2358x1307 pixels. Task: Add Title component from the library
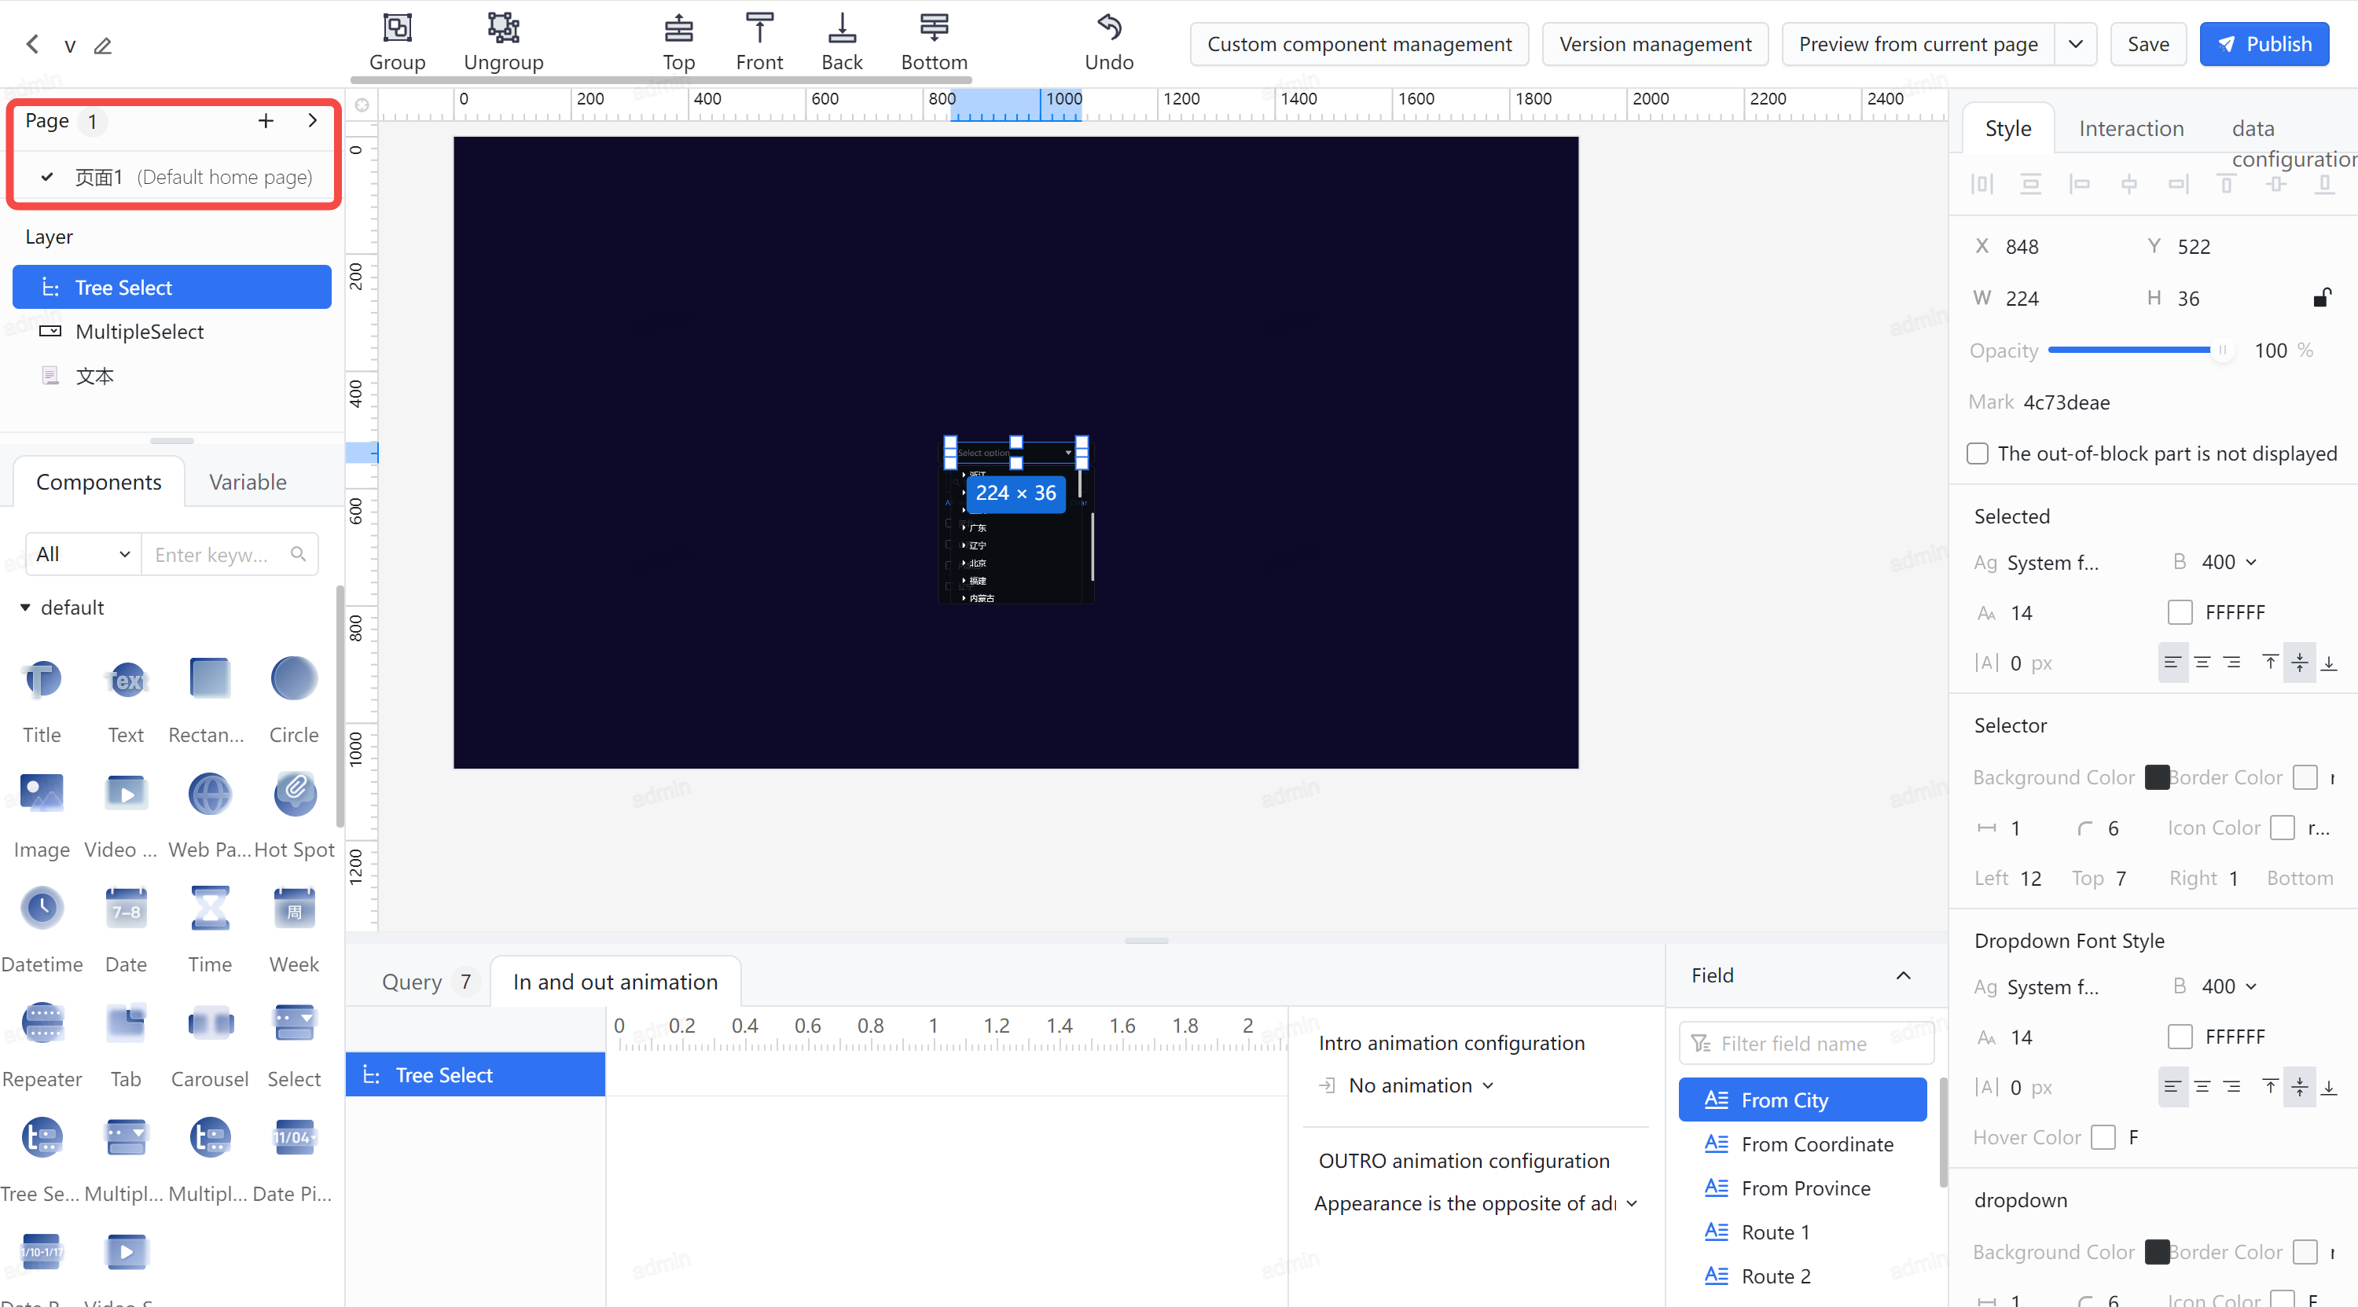pos(42,700)
